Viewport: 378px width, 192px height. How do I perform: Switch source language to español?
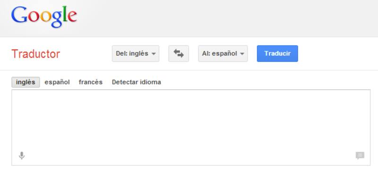point(57,82)
